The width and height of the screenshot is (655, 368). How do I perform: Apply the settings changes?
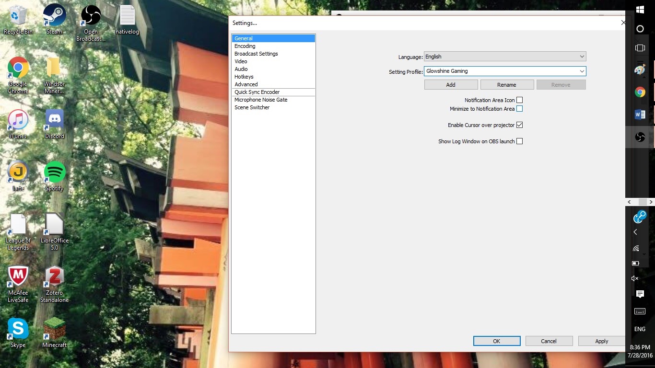602,341
